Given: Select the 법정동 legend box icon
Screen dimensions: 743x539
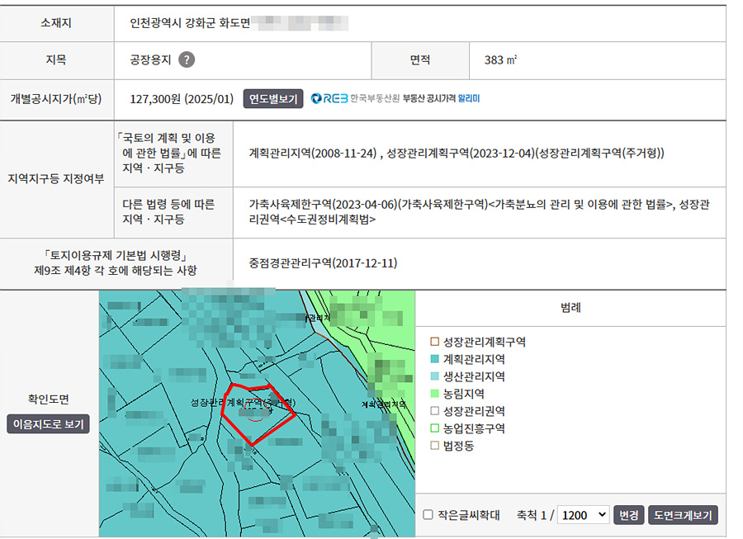Looking at the screenshot, I should point(435,446).
